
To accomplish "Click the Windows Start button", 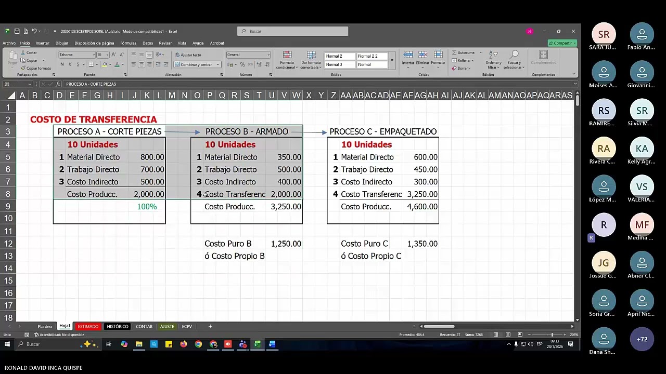I will 7,344.
